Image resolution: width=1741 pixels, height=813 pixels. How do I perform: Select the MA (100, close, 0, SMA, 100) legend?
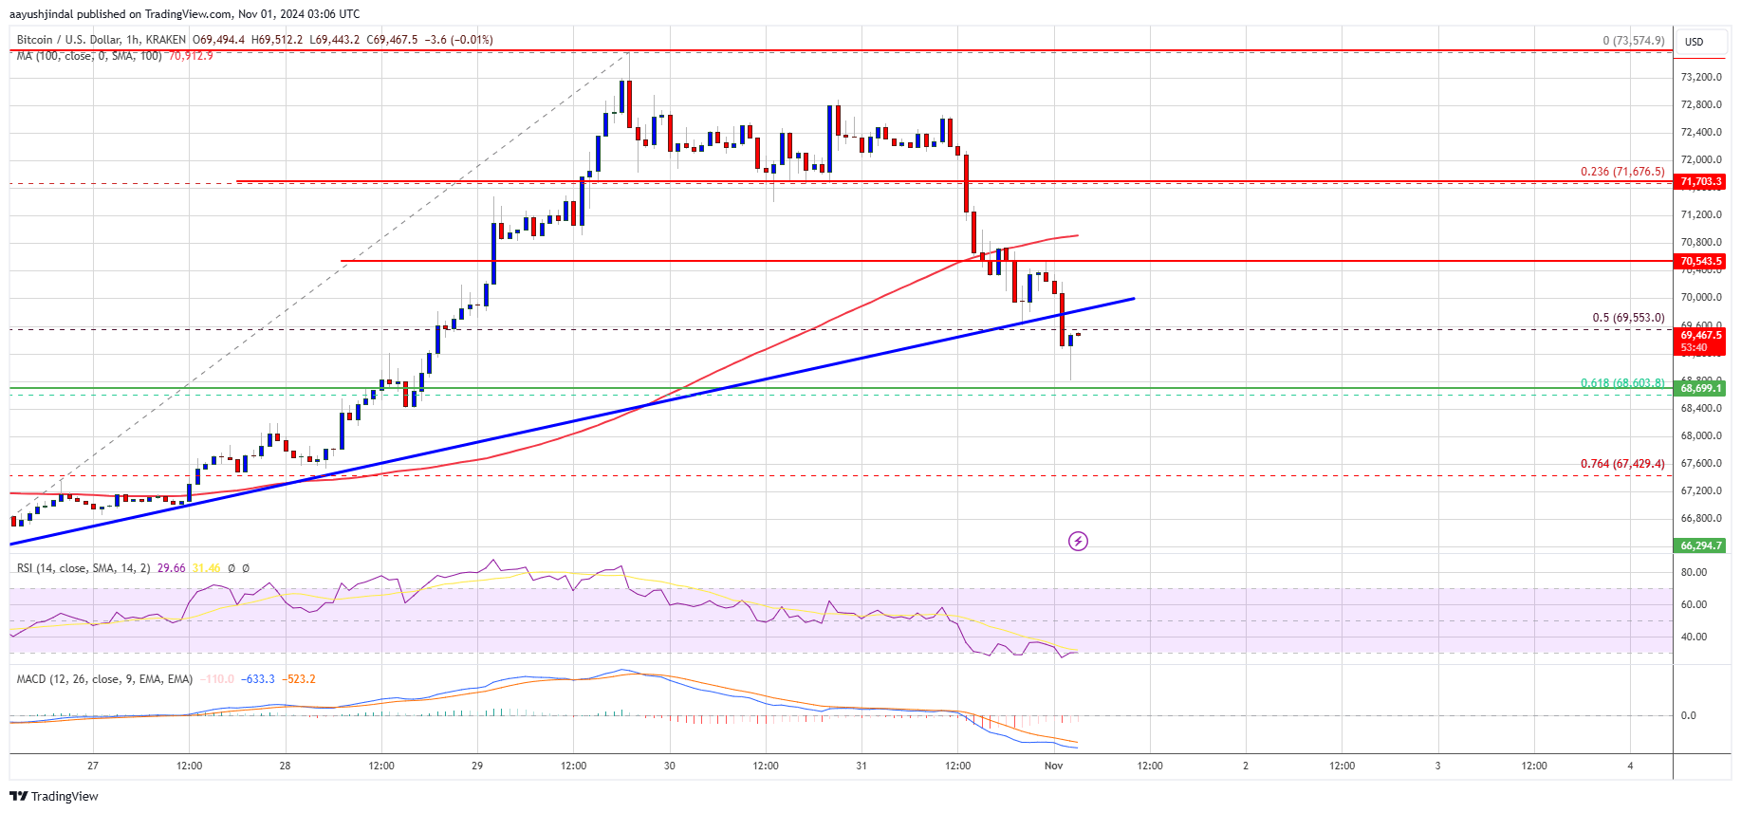(89, 56)
